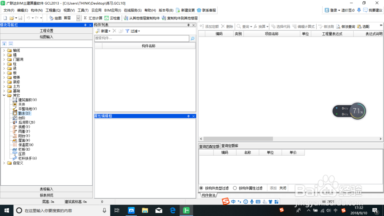Select 建筑面积(U) tree item

[x=27, y=100]
